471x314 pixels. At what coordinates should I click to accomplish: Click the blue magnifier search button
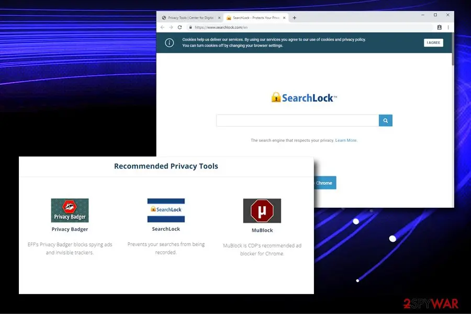pos(385,120)
